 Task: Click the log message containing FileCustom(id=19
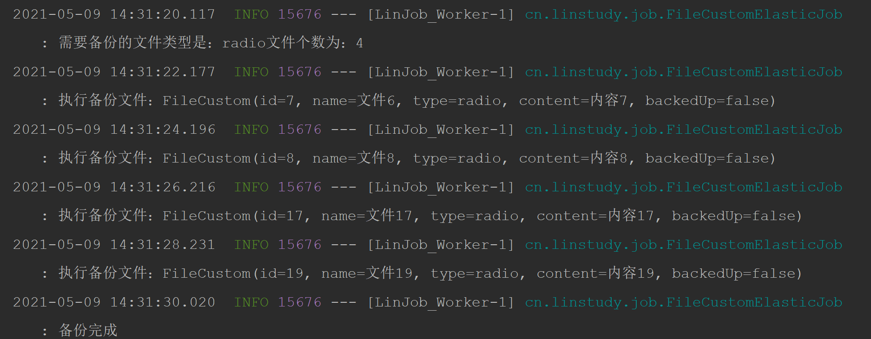click(430, 273)
